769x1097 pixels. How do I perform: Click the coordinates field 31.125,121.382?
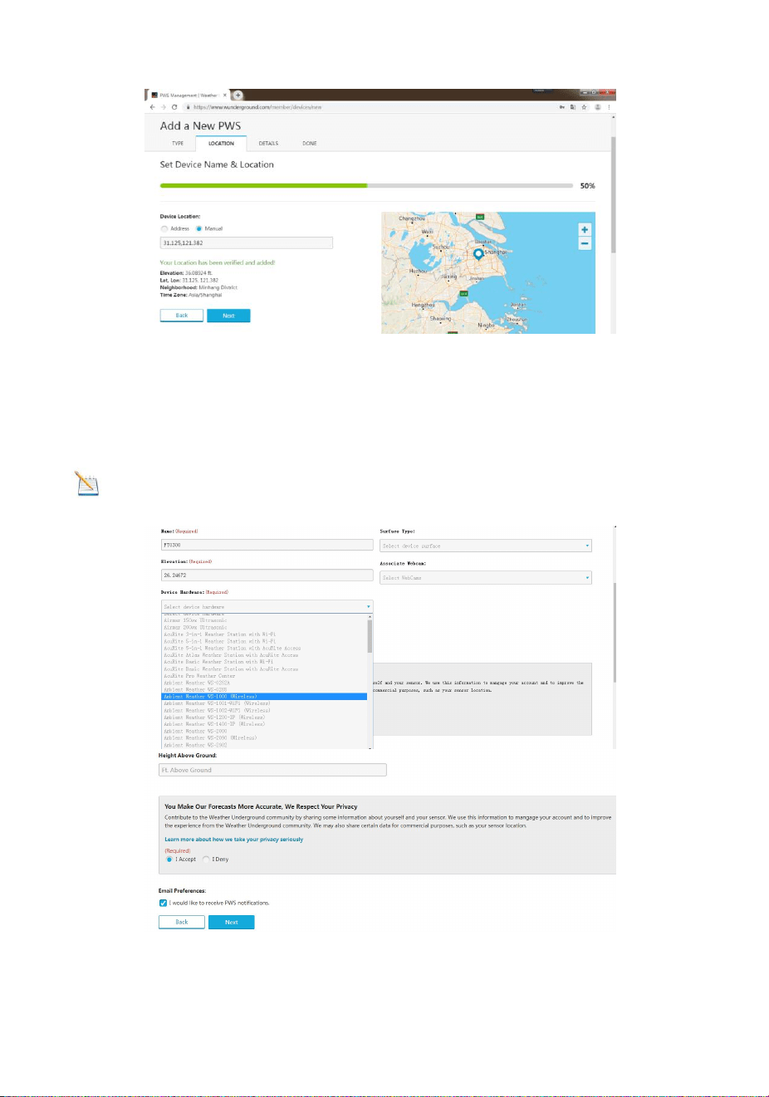(x=247, y=243)
